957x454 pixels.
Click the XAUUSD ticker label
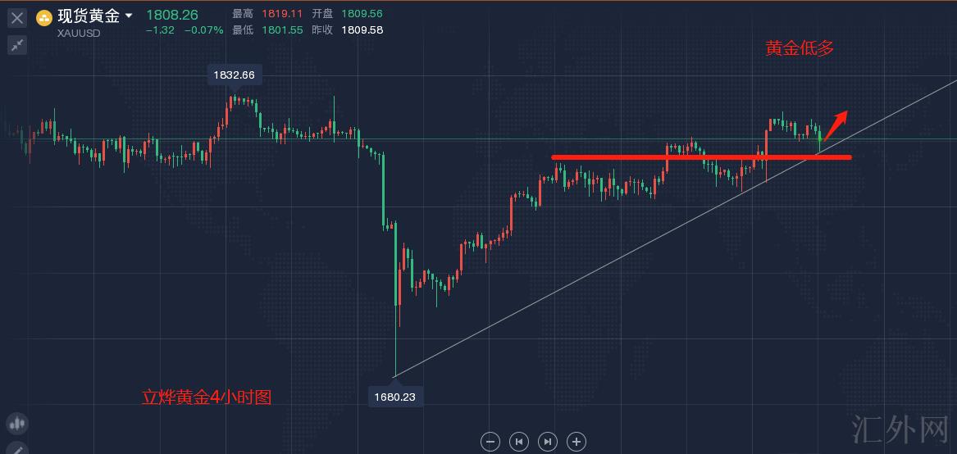click(x=80, y=33)
